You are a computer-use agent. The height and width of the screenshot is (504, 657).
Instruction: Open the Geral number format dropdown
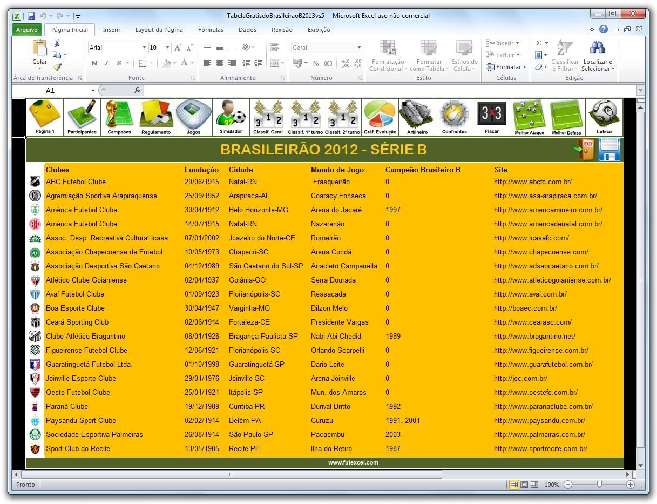pos(359,48)
